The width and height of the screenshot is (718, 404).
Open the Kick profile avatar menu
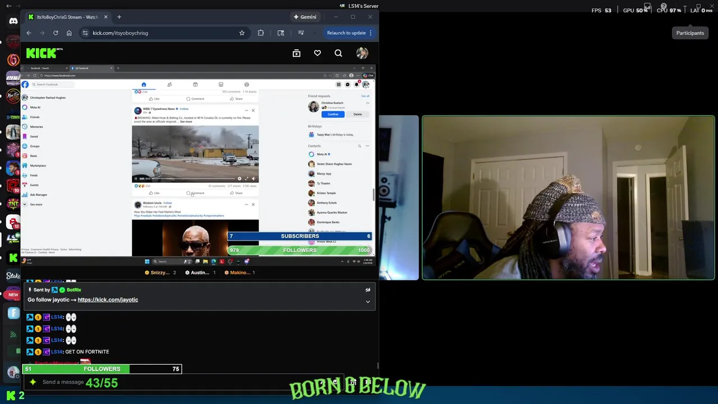[x=362, y=53]
